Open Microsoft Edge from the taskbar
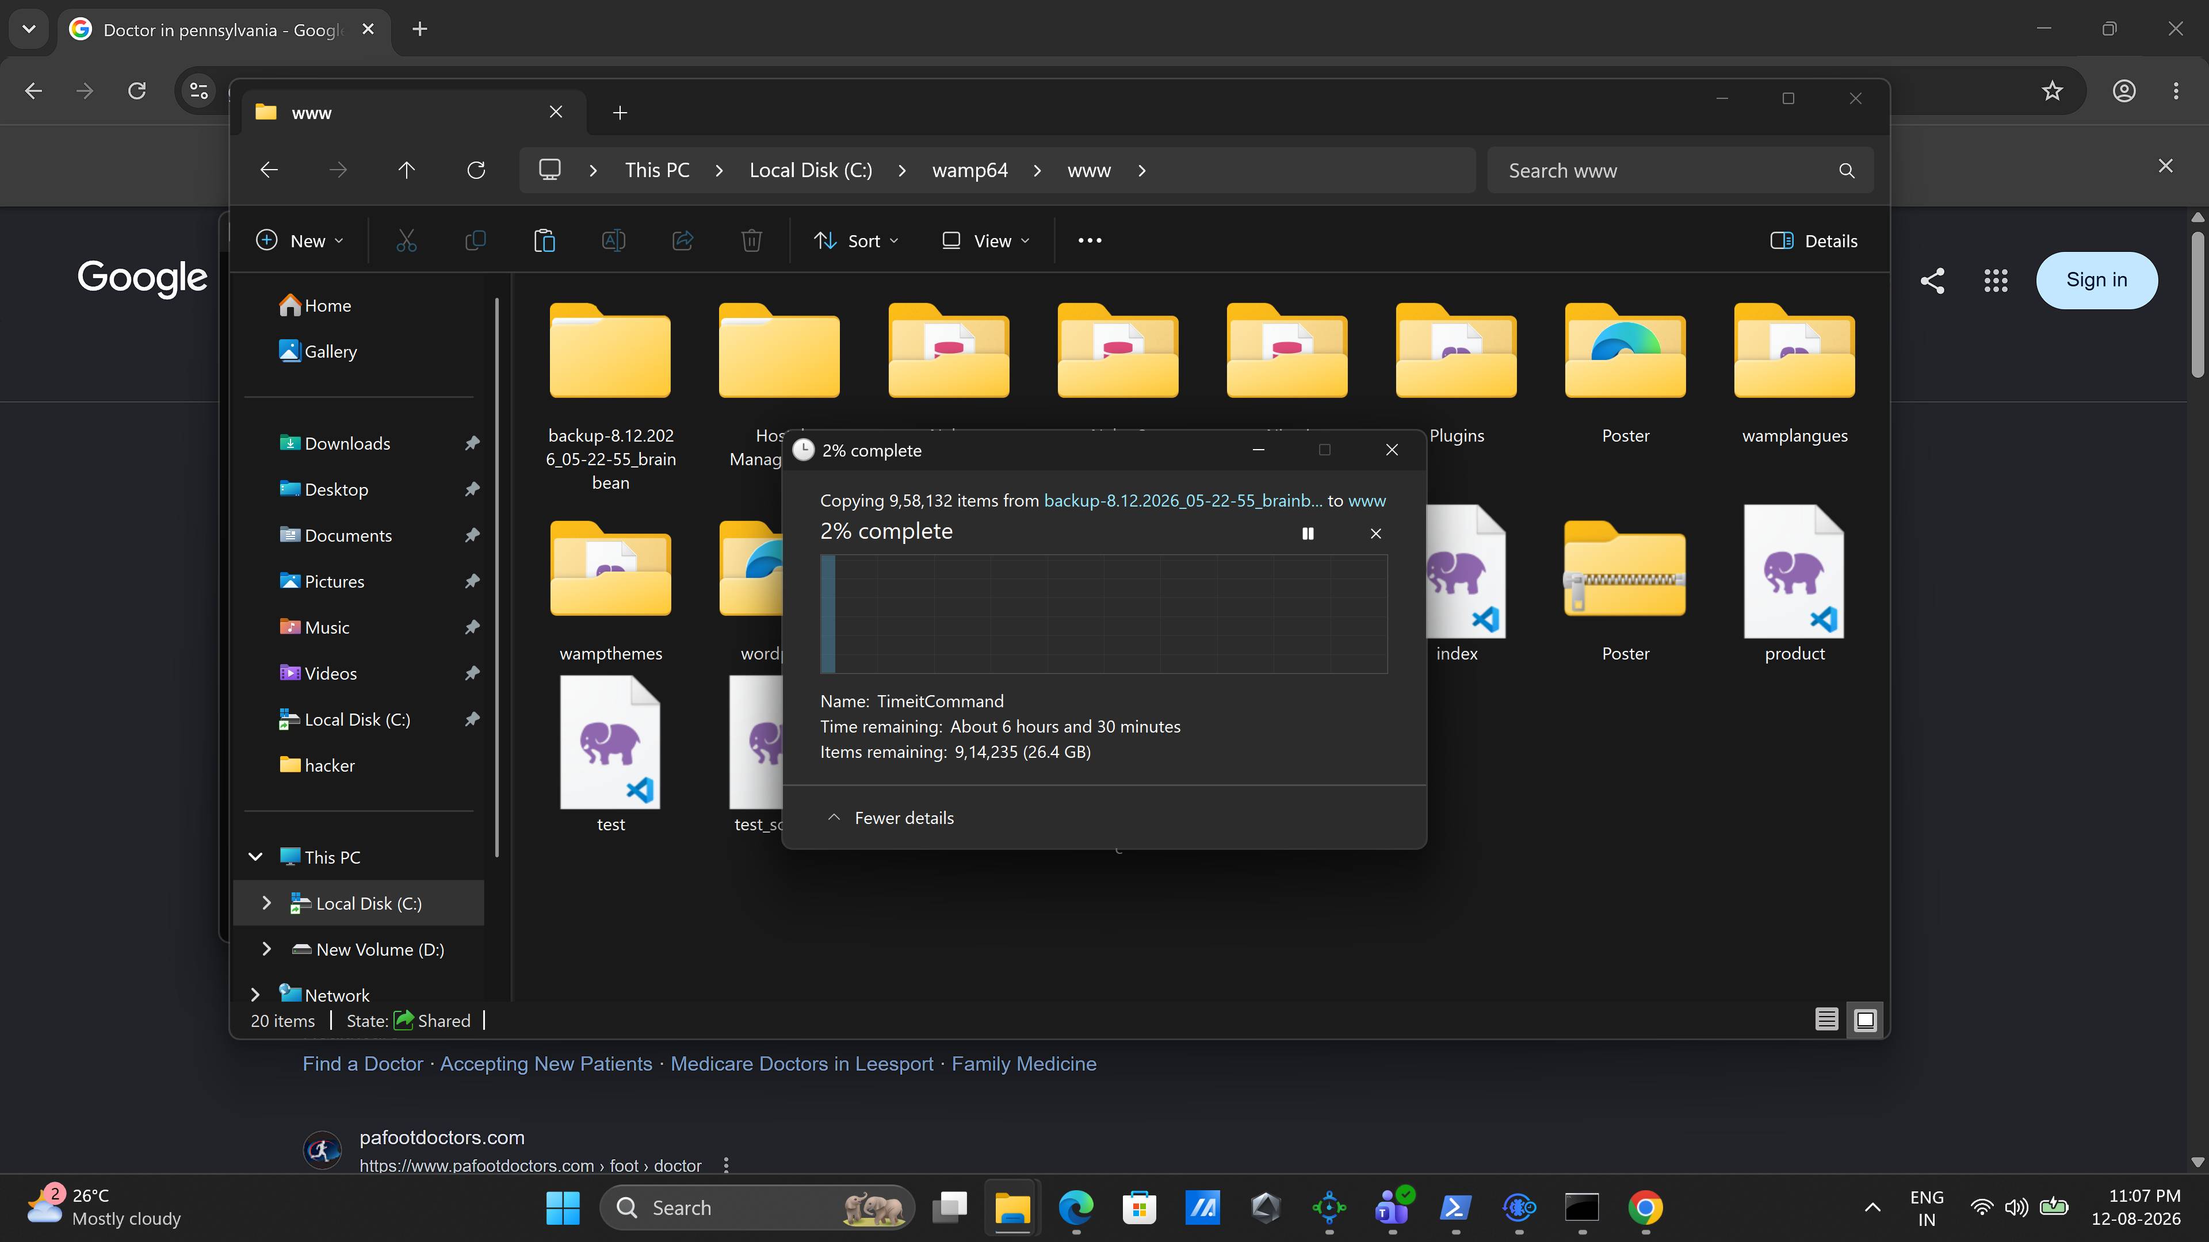This screenshot has width=2209, height=1242. point(1075,1207)
